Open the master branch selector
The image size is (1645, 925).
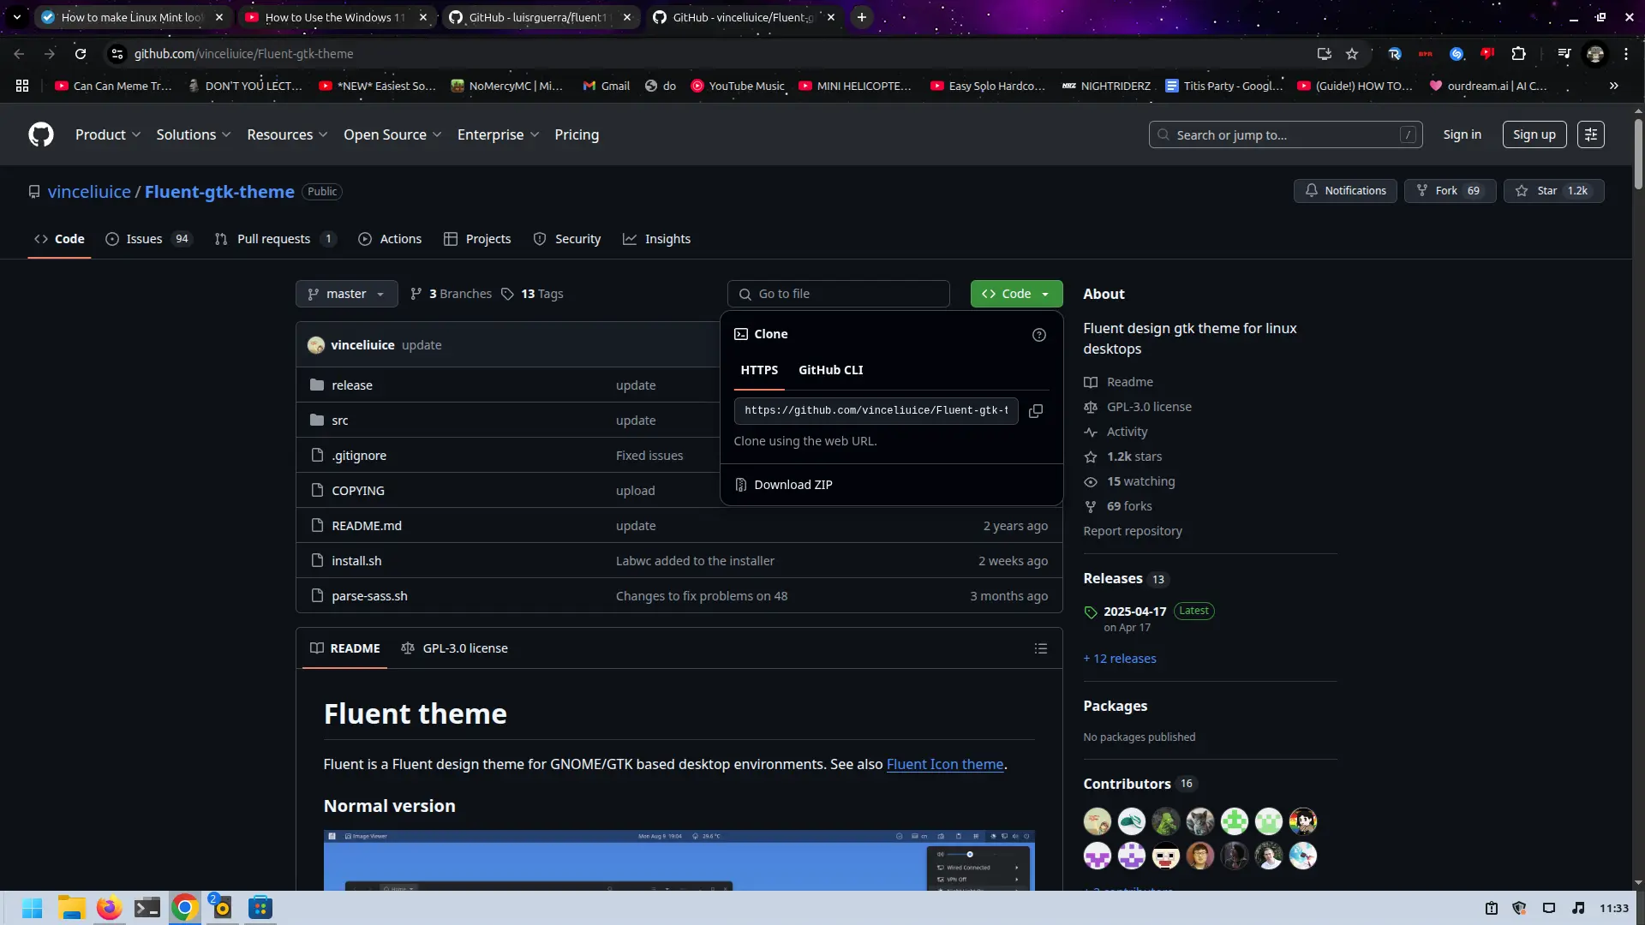click(347, 294)
